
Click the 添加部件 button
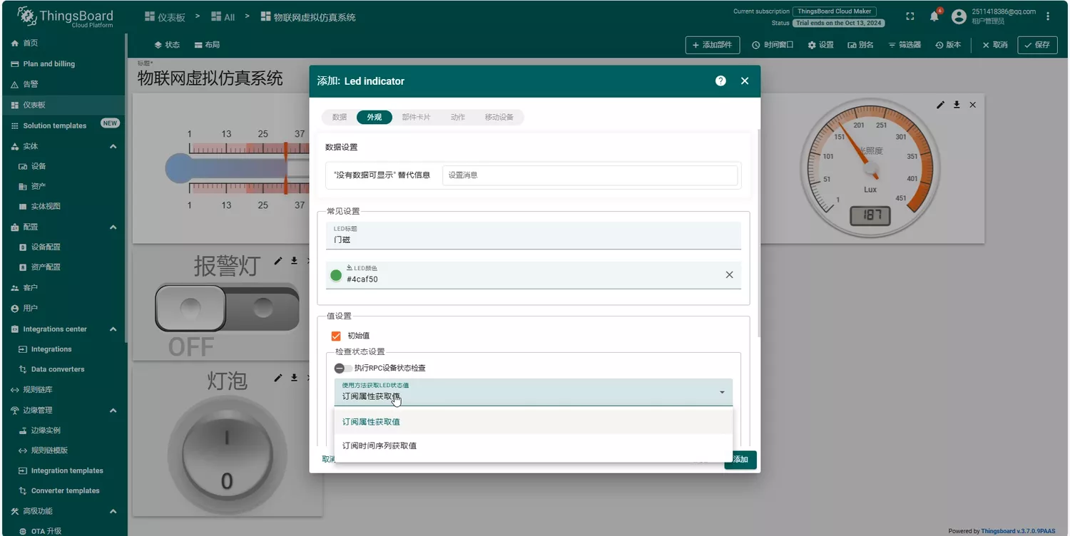[712, 45]
